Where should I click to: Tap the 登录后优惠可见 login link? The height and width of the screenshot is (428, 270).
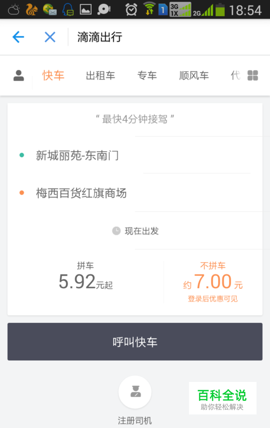213,299
